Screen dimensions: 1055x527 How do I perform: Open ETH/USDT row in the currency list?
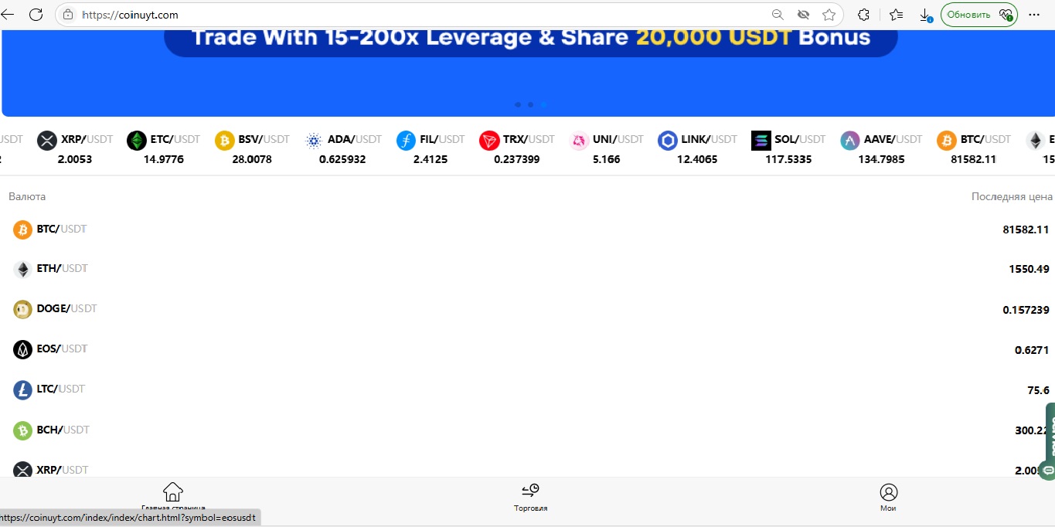tap(527, 269)
